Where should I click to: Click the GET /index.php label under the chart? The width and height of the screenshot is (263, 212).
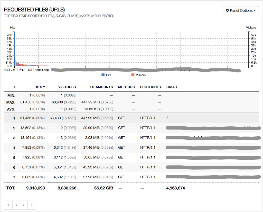38,69
